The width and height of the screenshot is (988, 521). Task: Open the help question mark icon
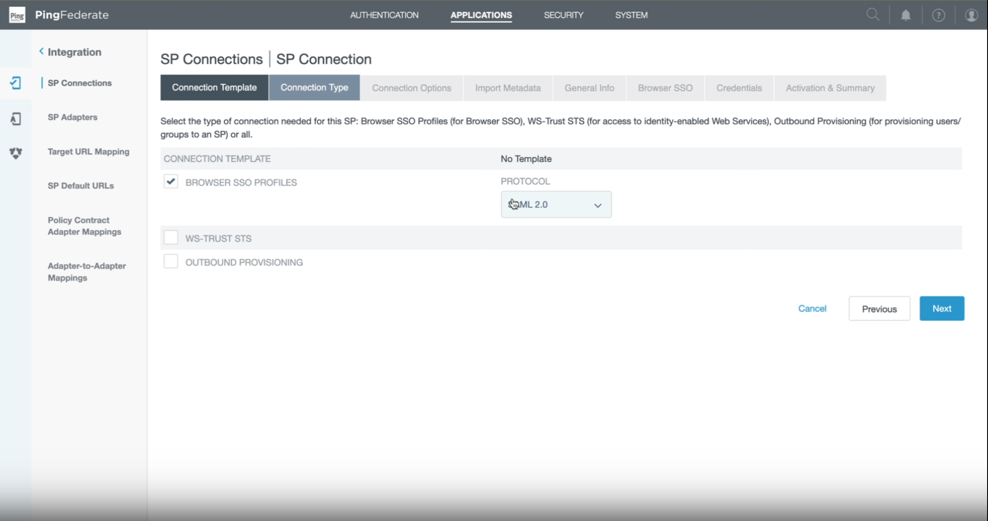[939, 15]
